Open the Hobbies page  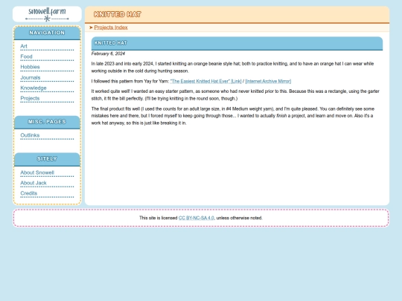click(x=30, y=67)
